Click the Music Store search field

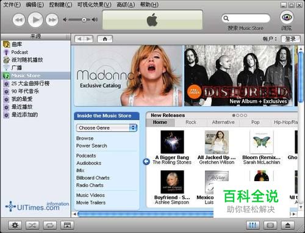(x=246, y=18)
